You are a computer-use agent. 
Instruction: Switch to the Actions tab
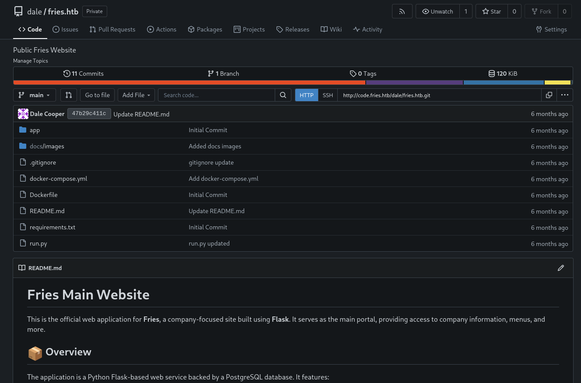[162, 29]
